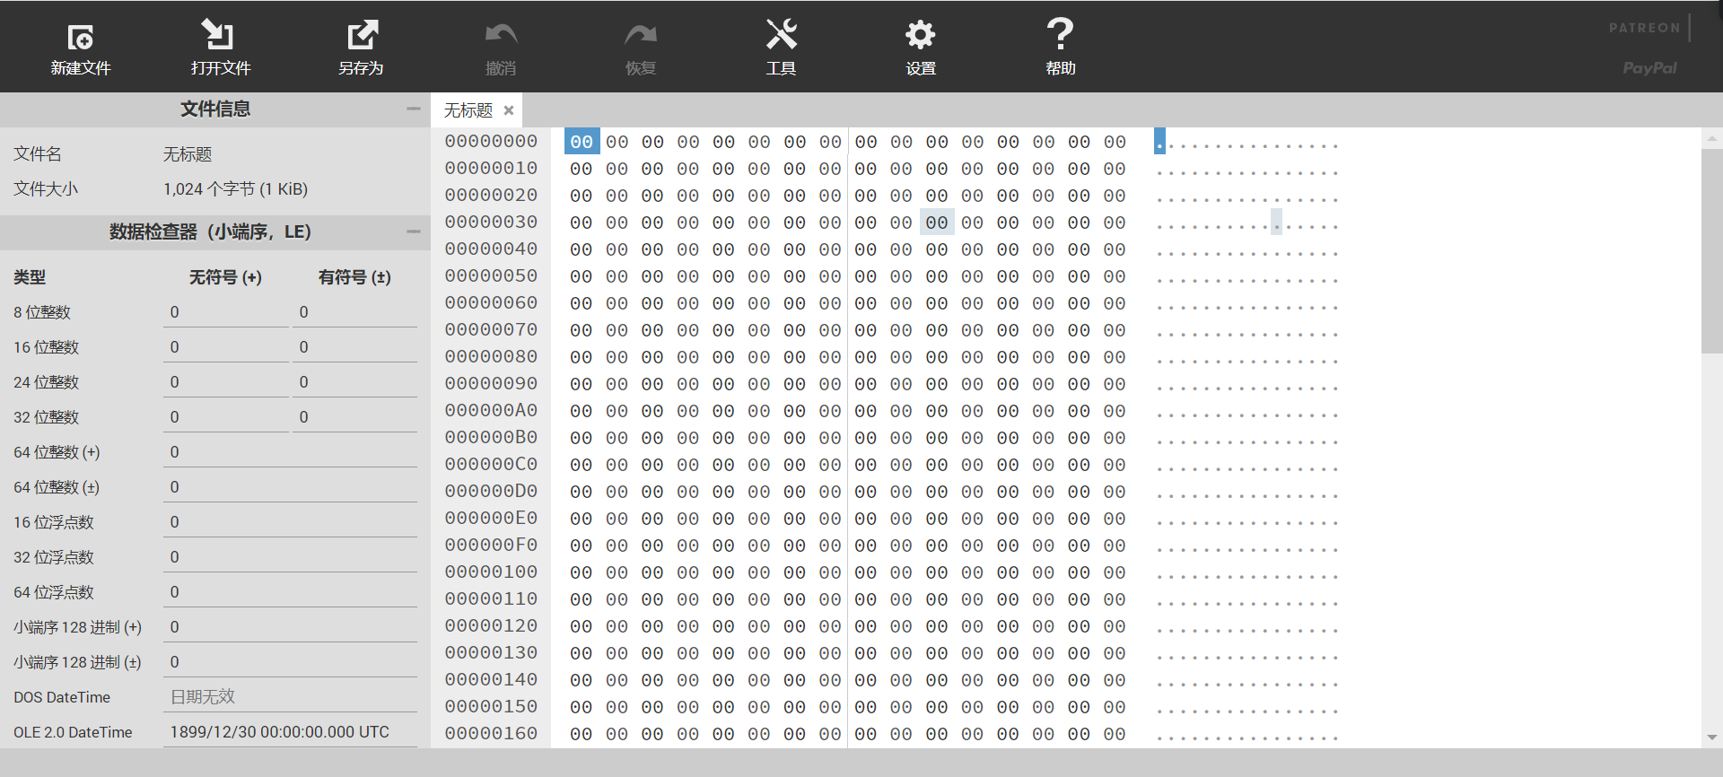The height and width of the screenshot is (777, 1723).
Task: Click the 64 位浮点数 value field
Action: [291, 592]
